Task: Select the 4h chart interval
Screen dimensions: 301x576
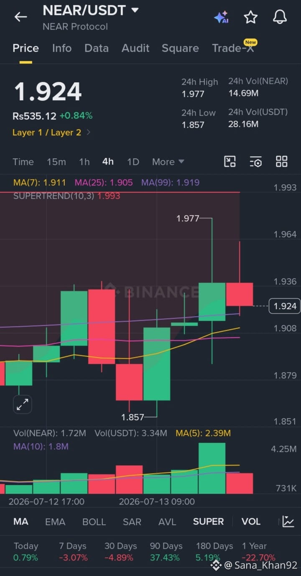Action: 108,162
